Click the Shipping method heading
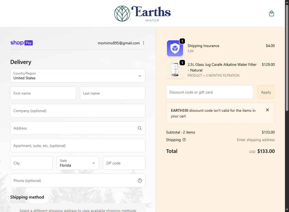The width and height of the screenshot is (289, 212). pos(27,197)
